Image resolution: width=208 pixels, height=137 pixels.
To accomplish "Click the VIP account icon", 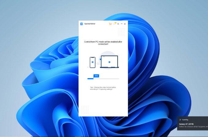I will pos(115,23).
